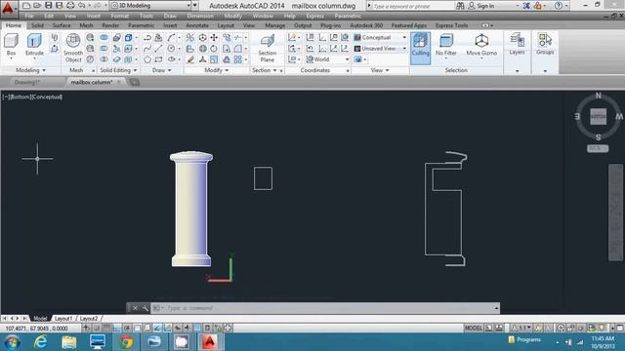The image size is (625, 351).
Task: Click the Smooth Object mesh tool
Action: (x=73, y=48)
